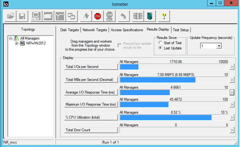The image size is (240, 147).
Task: Select Last Update radio button
Action: coord(160,48)
